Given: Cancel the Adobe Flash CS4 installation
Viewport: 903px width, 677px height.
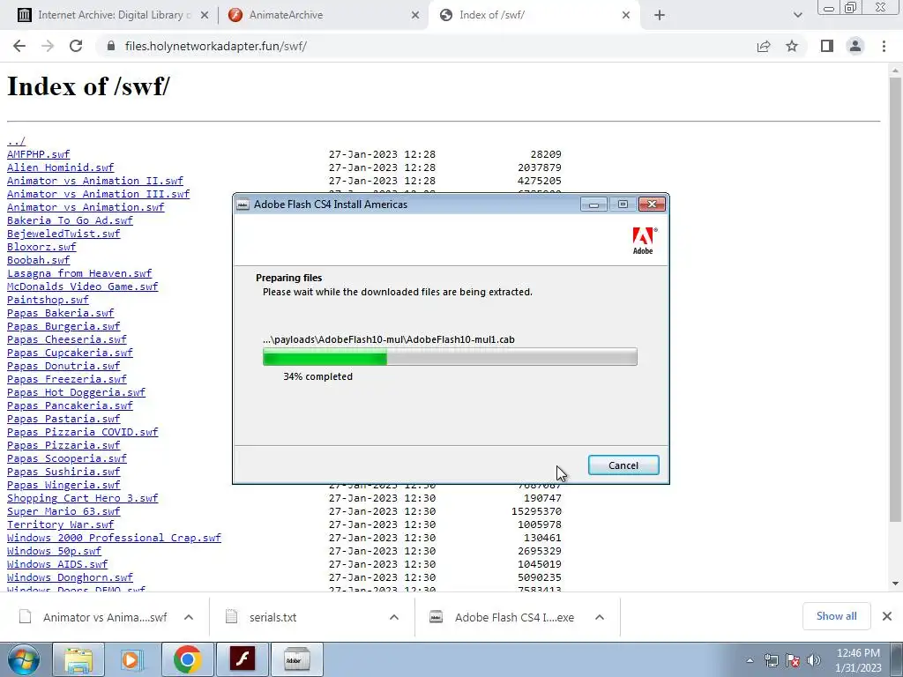Looking at the screenshot, I should pos(623,465).
